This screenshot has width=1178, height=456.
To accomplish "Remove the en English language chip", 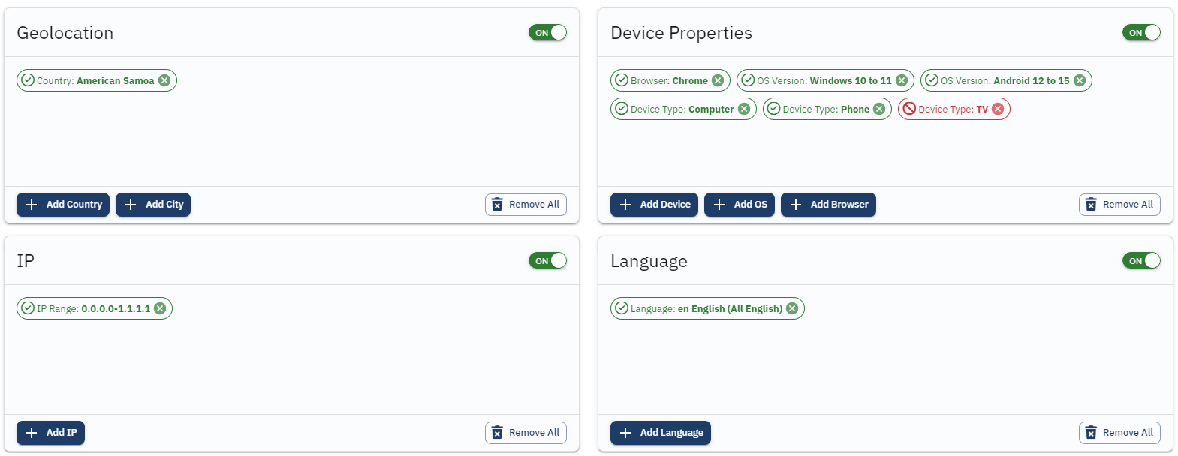I will pyautogui.click(x=792, y=308).
